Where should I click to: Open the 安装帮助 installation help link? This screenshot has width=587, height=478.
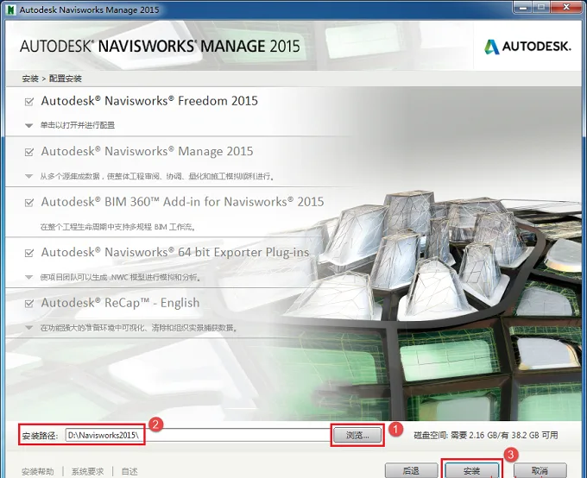[x=37, y=472]
